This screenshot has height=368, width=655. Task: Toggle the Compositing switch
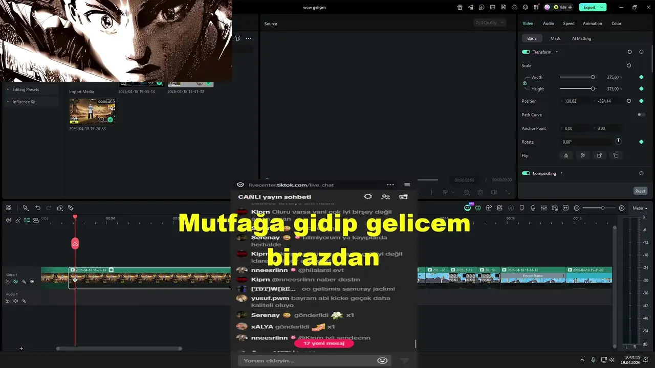pyautogui.click(x=526, y=173)
